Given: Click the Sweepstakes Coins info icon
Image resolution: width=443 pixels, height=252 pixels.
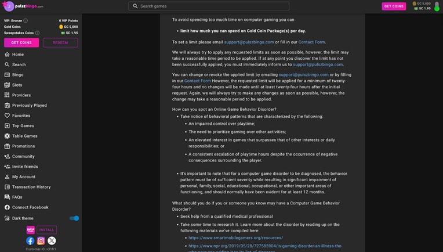Looking at the screenshot, I should (38, 33).
